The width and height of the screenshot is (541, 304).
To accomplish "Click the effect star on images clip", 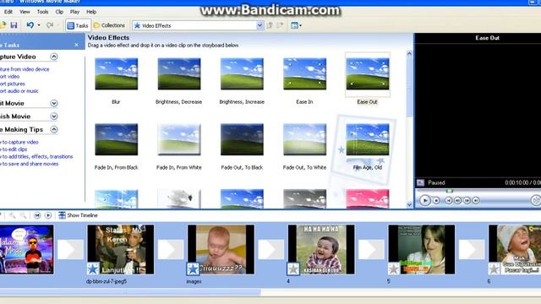I will (x=193, y=269).
